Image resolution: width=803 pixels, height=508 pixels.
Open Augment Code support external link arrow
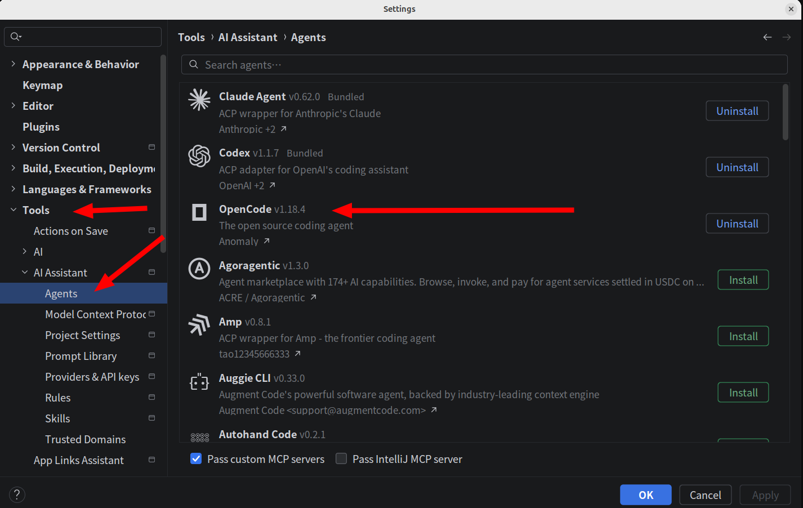coord(434,410)
